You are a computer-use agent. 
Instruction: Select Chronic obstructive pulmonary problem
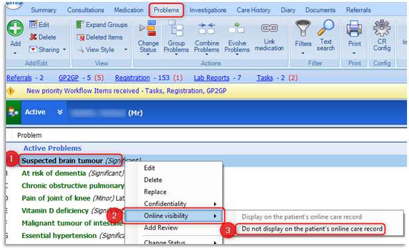[x=73, y=185]
